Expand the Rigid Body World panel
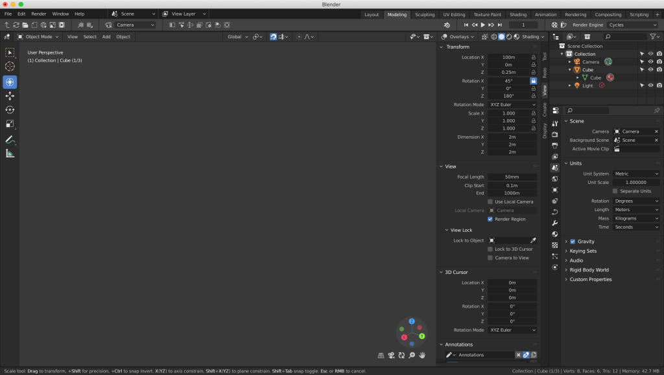This screenshot has width=664, height=375. pos(589,270)
